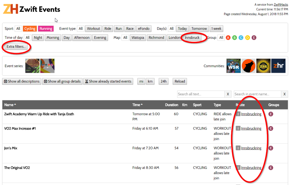This screenshot has width=290, height=185.
Task: Open the first event series thumbnail
Action: (x=32, y=66)
